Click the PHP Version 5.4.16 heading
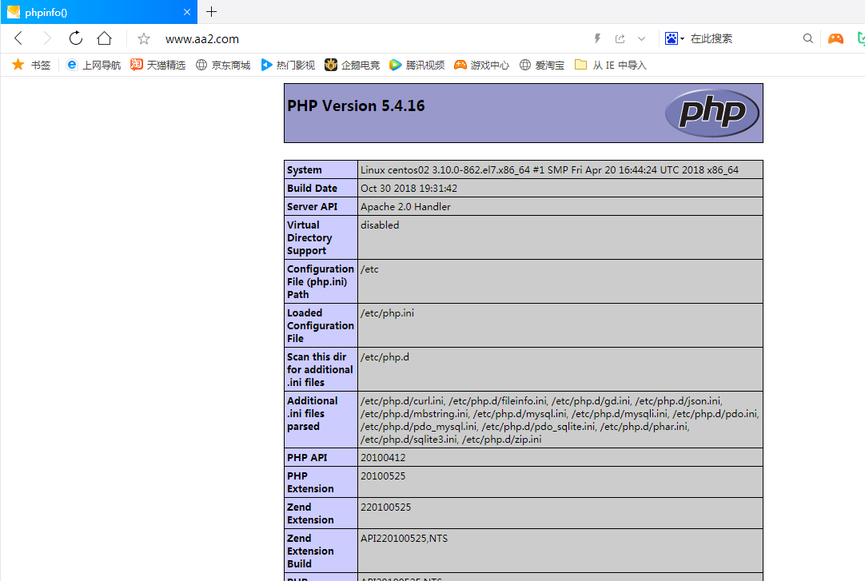The width and height of the screenshot is (865, 581). click(x=356, y=105)
